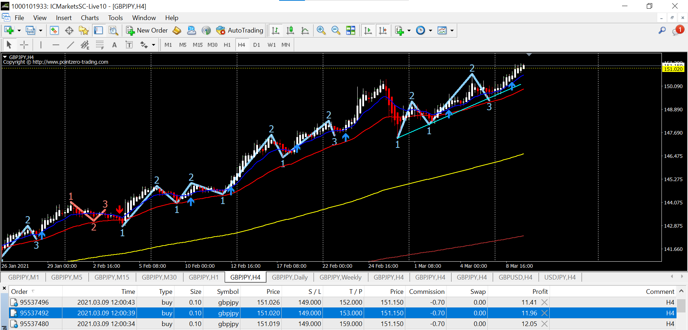Image resolution: width=688 pixels, height=330 pixels.
Task: Select the Fibonacci Retracement tool
Action: point(100,45)
